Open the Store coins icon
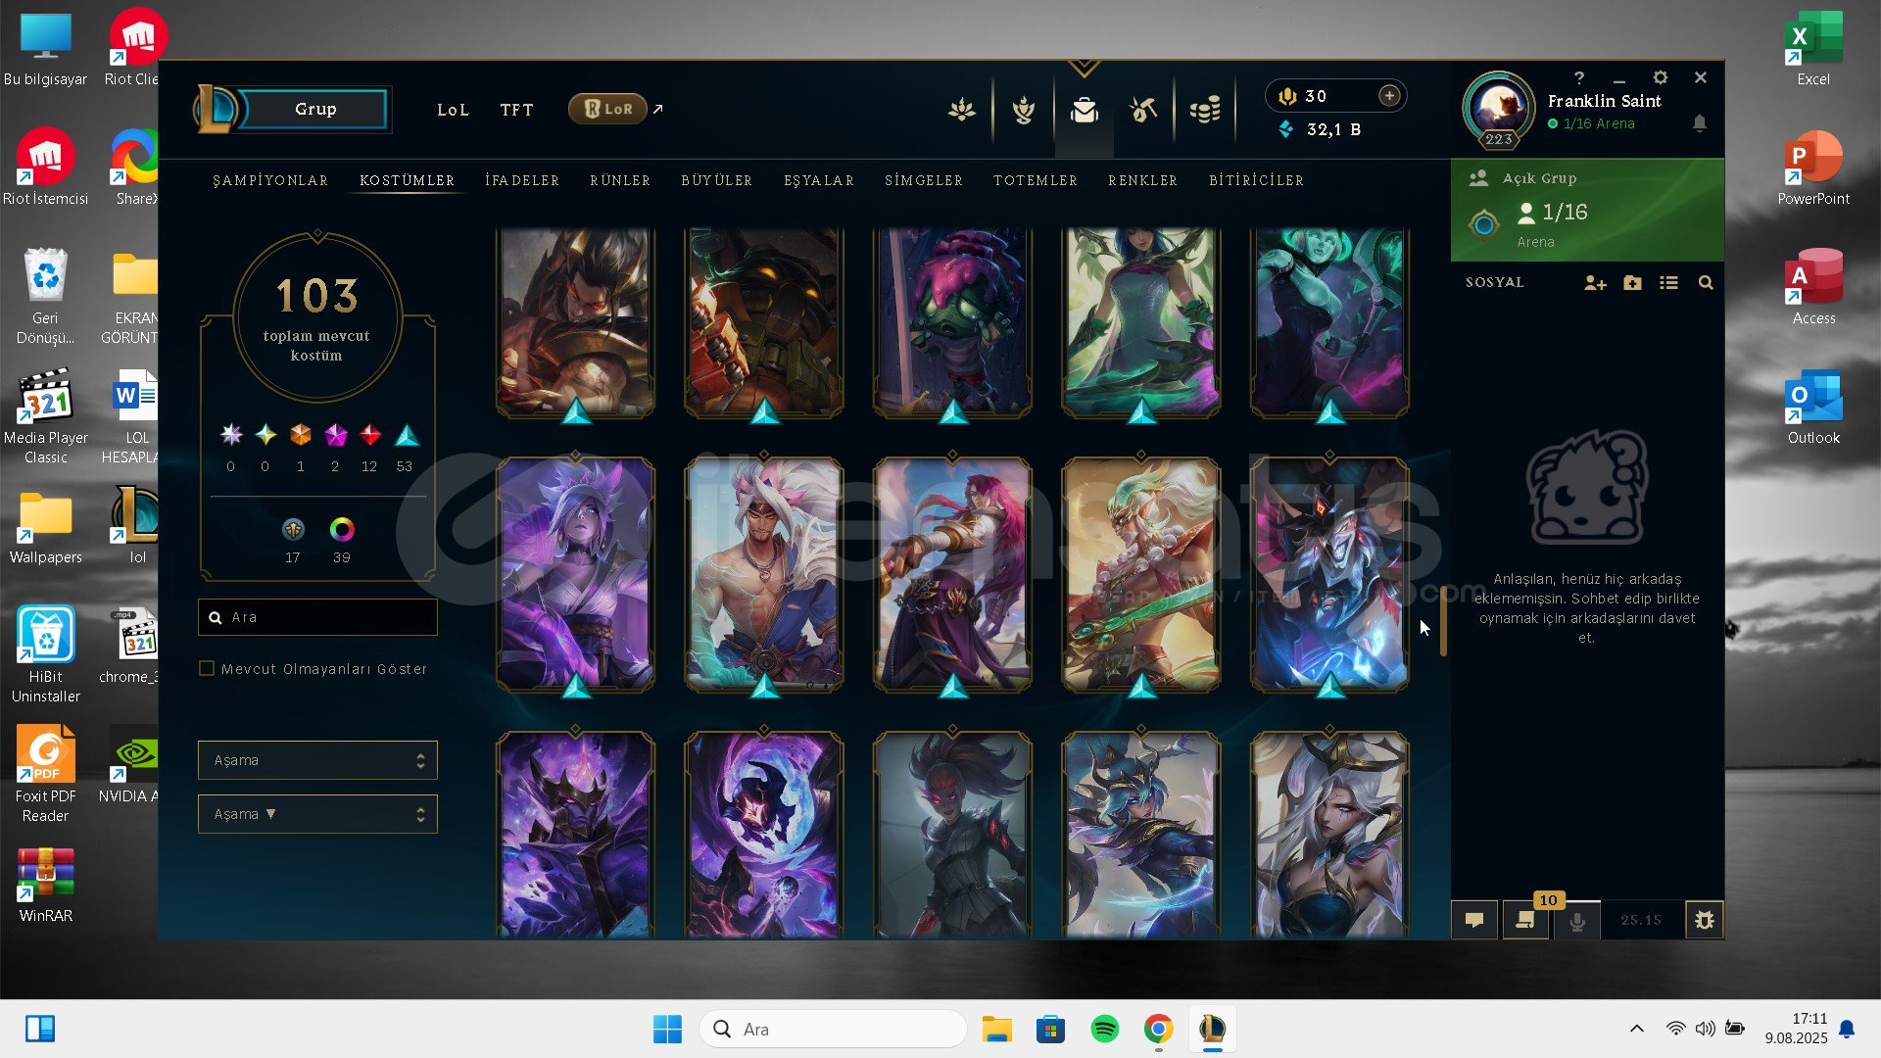The image size is (1881, 1058). pos(1205,110)
